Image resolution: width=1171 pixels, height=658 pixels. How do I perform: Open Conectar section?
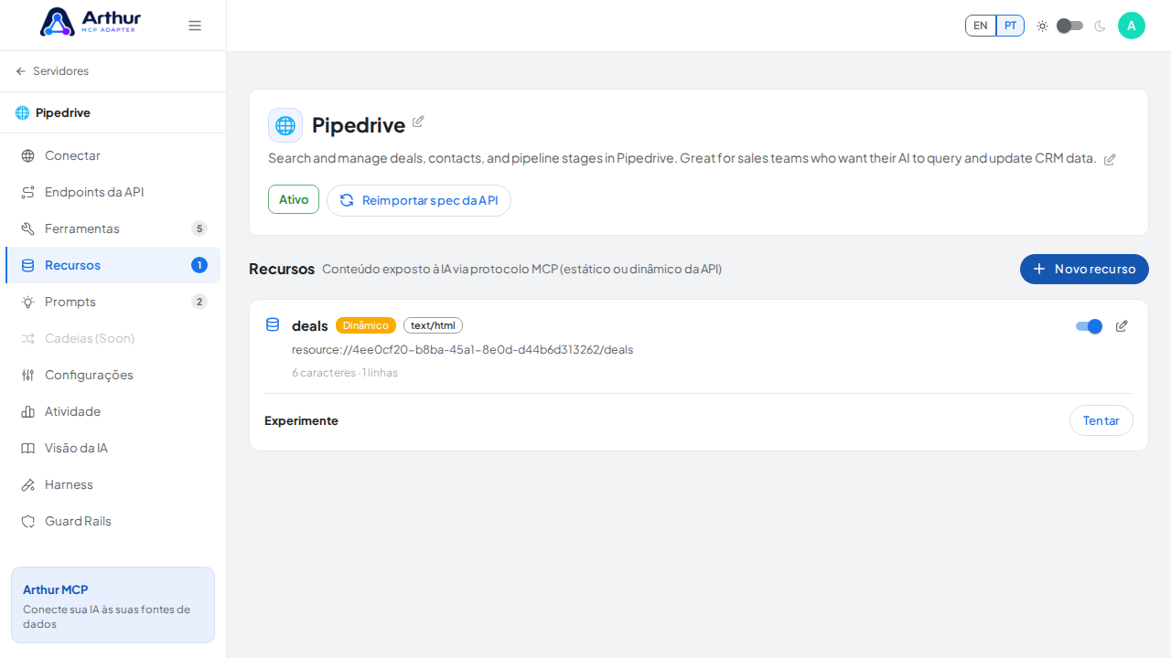coord(113,155)
